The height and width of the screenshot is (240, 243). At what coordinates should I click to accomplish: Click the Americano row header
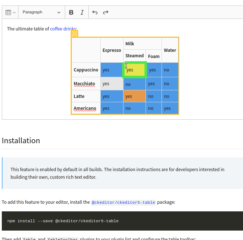tap(86, 108)
